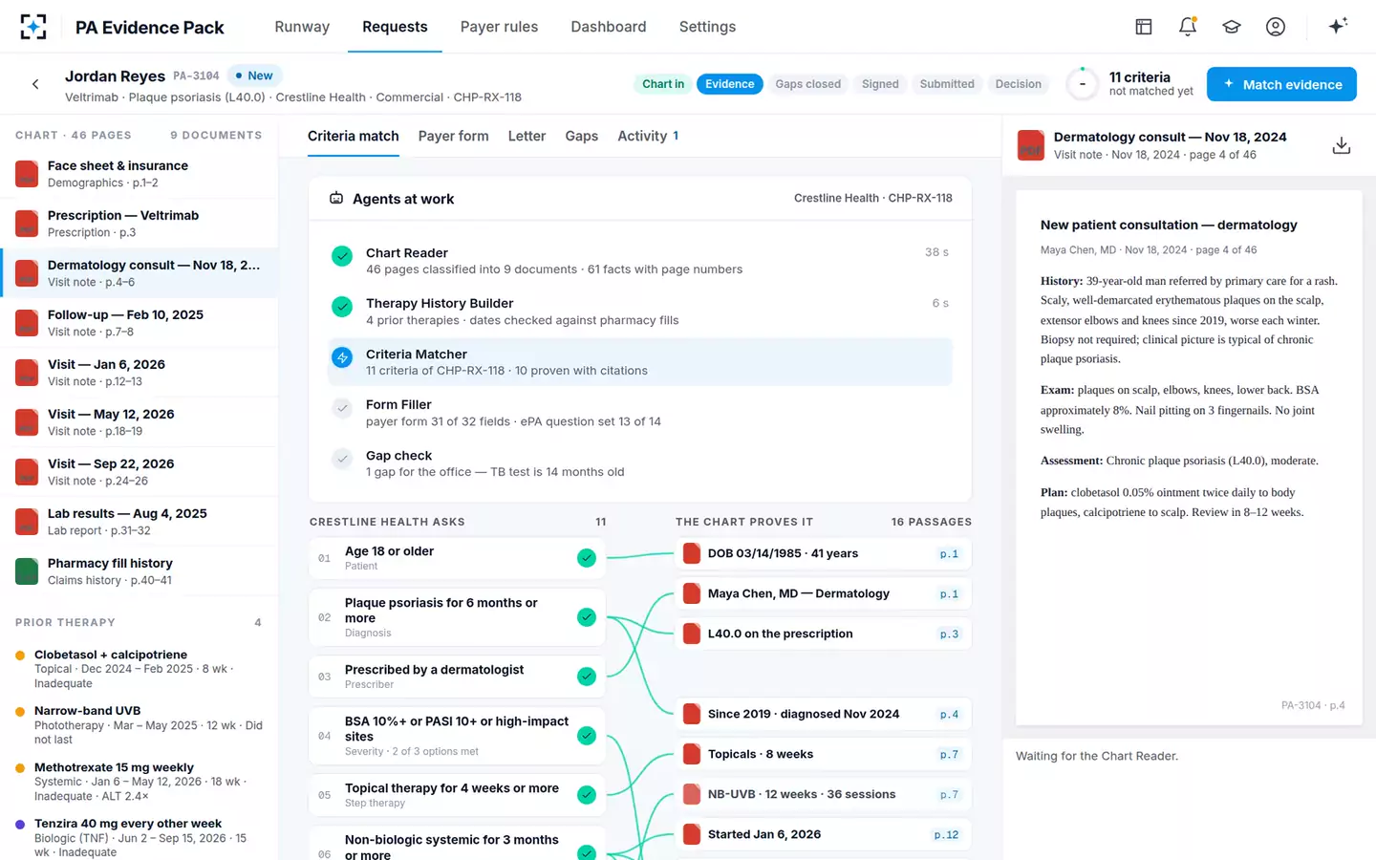The width and height of the screenshot is (1376, 860).
Task: Open the layout panel icon in the header
Action: tap(1144, 27)
